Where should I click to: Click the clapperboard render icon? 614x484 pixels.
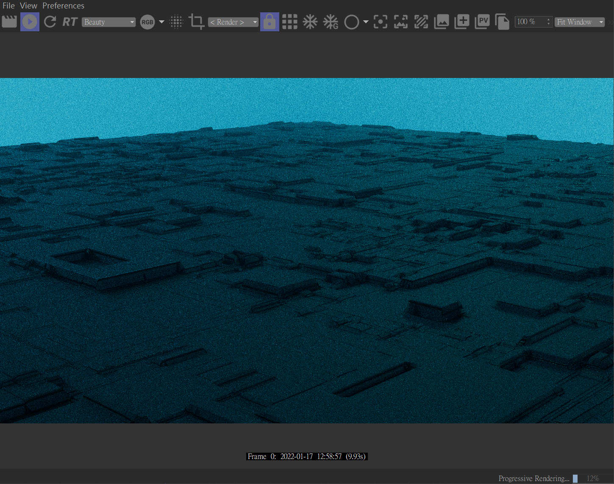pos(9,22)
